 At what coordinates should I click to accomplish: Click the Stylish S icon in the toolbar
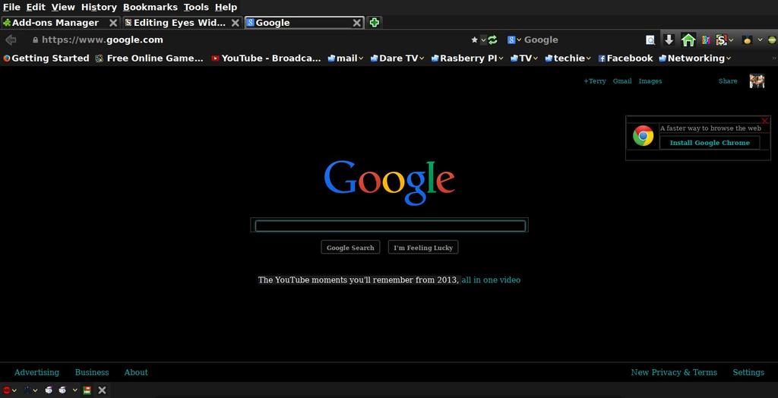[x=722, y=39]
